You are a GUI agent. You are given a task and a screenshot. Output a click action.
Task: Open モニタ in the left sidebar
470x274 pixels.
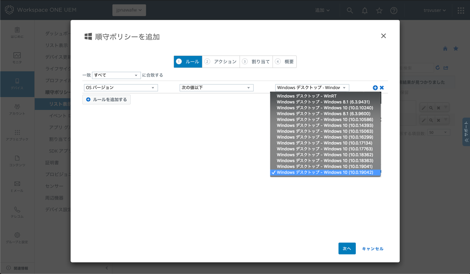[17, 58]
